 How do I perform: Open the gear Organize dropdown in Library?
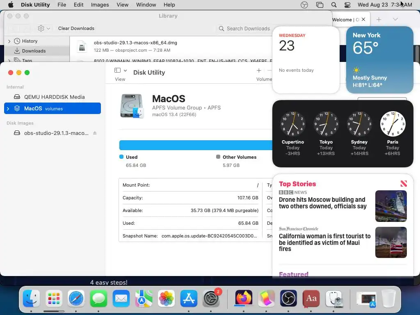(43, 28)
